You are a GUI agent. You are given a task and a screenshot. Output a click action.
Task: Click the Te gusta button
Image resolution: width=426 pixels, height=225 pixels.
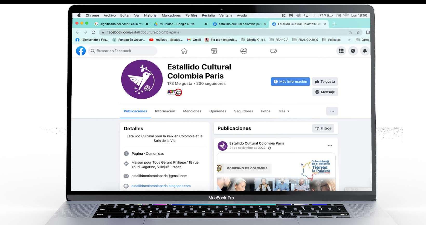pyautogui.click(x=325, y=81)
